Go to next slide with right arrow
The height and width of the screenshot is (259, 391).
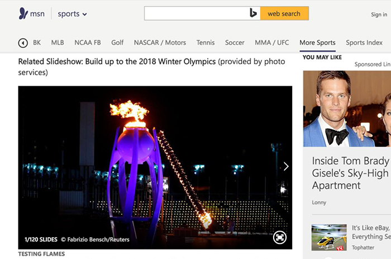click(286, 167)
